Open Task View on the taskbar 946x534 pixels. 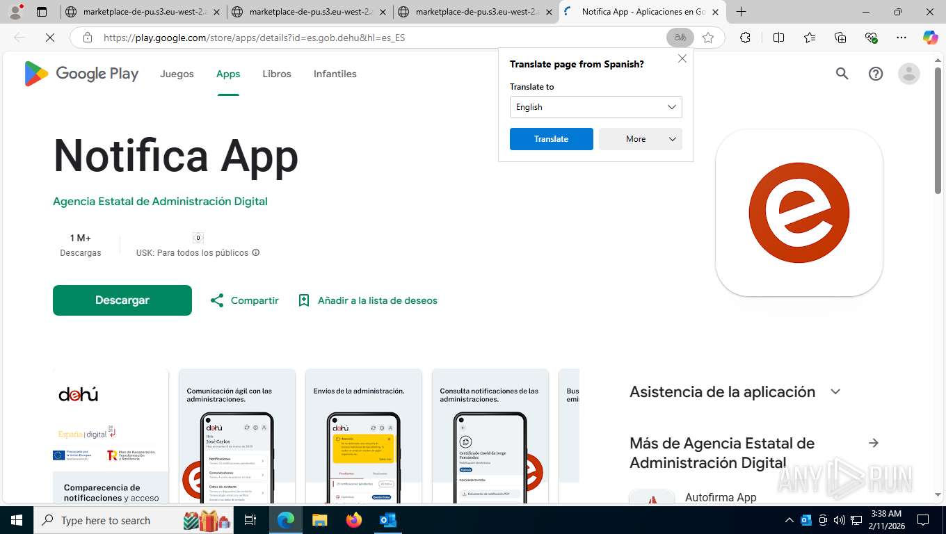(250, 520)
